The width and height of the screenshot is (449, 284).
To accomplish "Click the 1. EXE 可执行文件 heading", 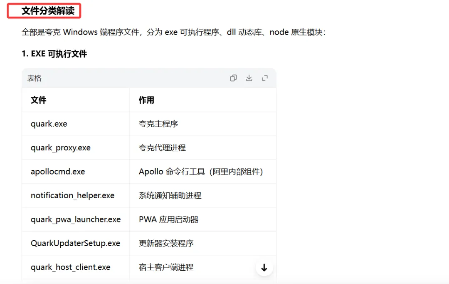I will click(x=54, y=54).
